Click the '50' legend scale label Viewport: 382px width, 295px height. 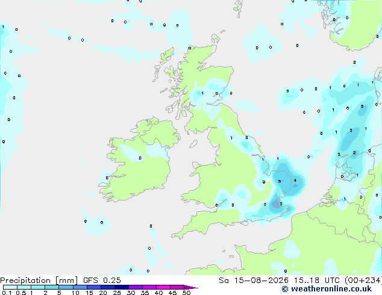pos(187,293)
